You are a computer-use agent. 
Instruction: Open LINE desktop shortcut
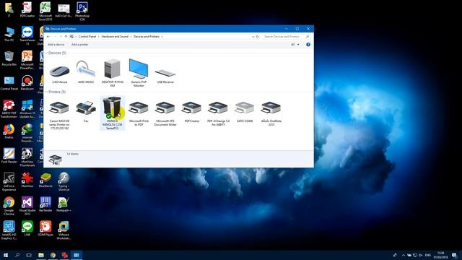(x=27, y=228)
